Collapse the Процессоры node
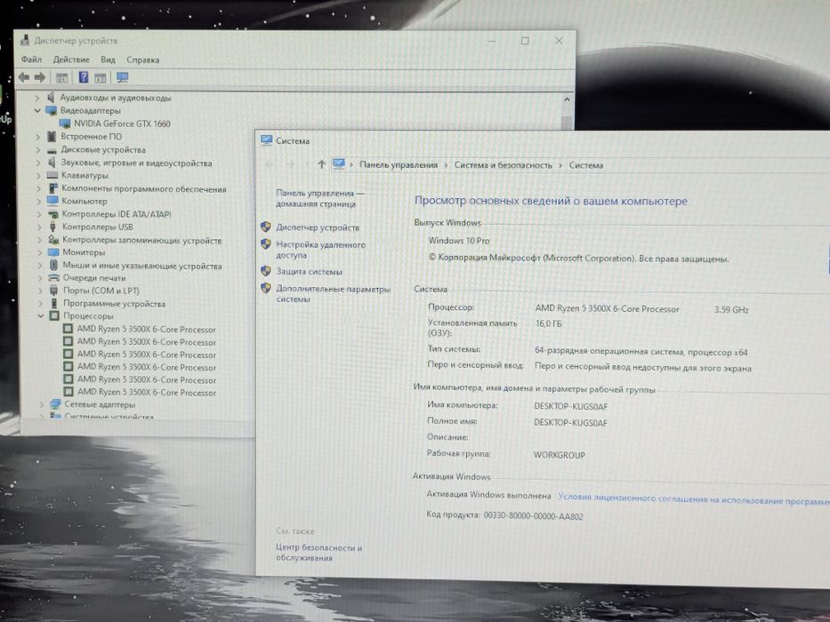Image resolution: width=830 pixels, height=622 pixels. click(41, 315)
